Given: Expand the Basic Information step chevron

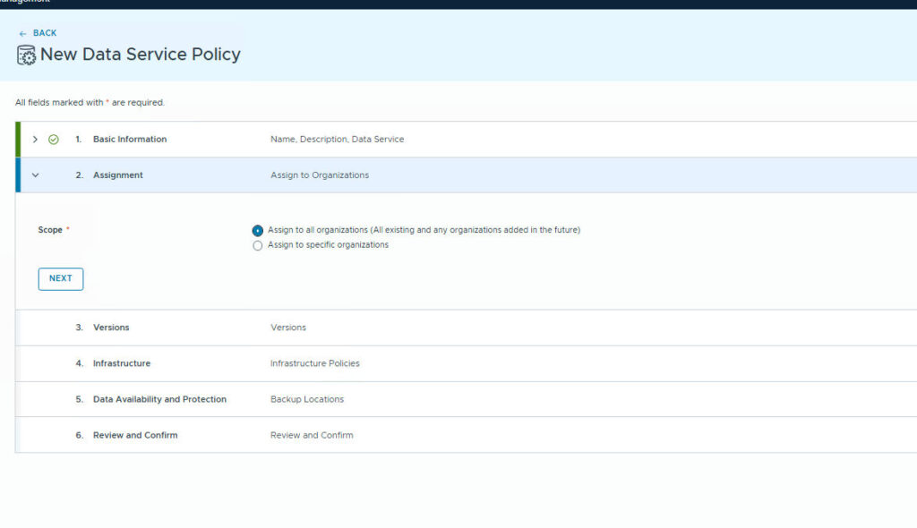Looking at the screenshot, I should (x=35, y=140).
